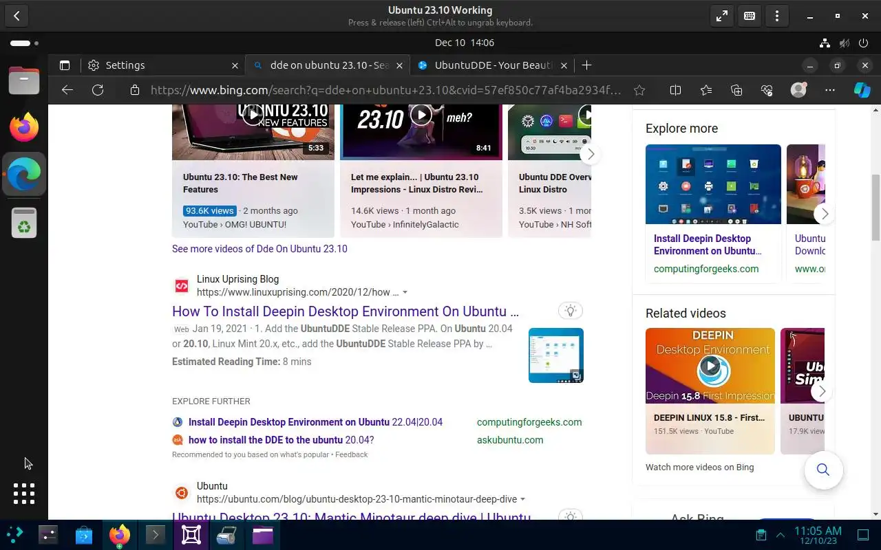Click the askubuntu.com source link

tap(510, 440)
